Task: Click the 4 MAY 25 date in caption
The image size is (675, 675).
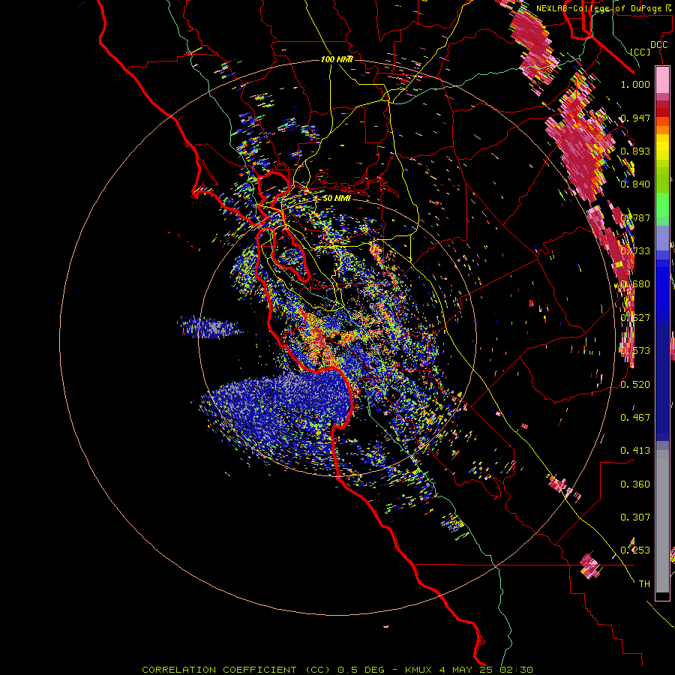Action: (466, 670)
